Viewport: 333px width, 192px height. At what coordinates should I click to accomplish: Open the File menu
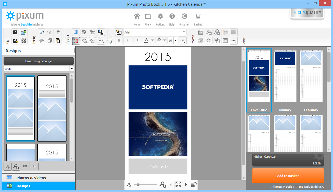148,19
